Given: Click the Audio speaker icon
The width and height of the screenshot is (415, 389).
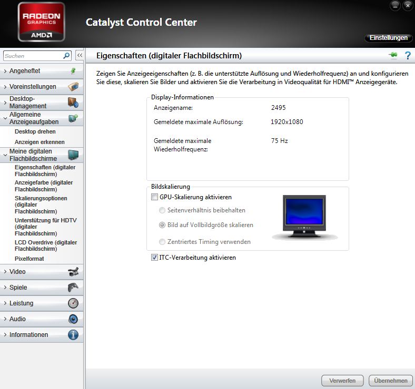Looking at the screenshot, I should [73, 319].
